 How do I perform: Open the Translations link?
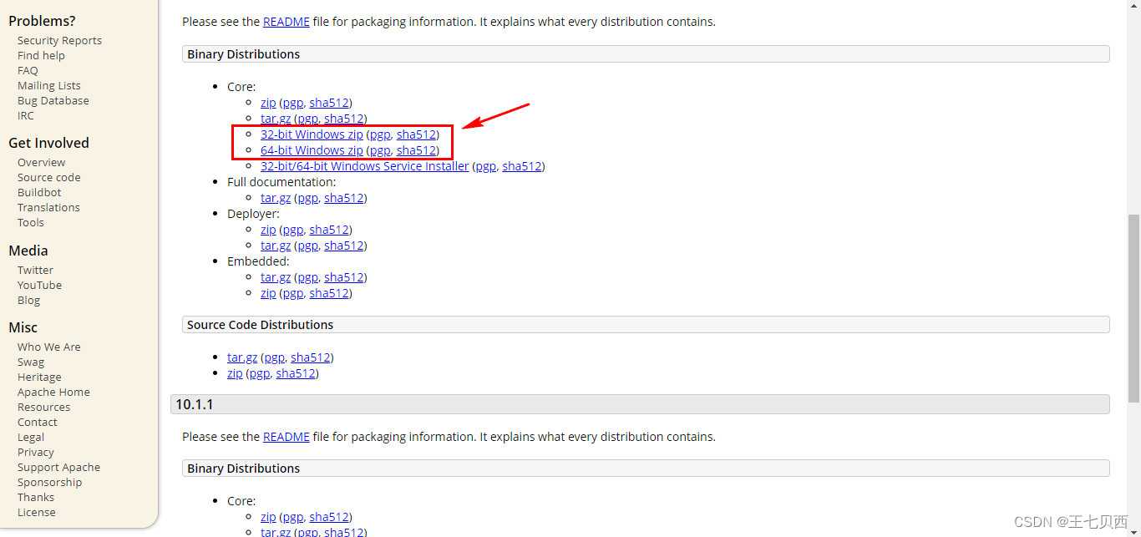48,207
